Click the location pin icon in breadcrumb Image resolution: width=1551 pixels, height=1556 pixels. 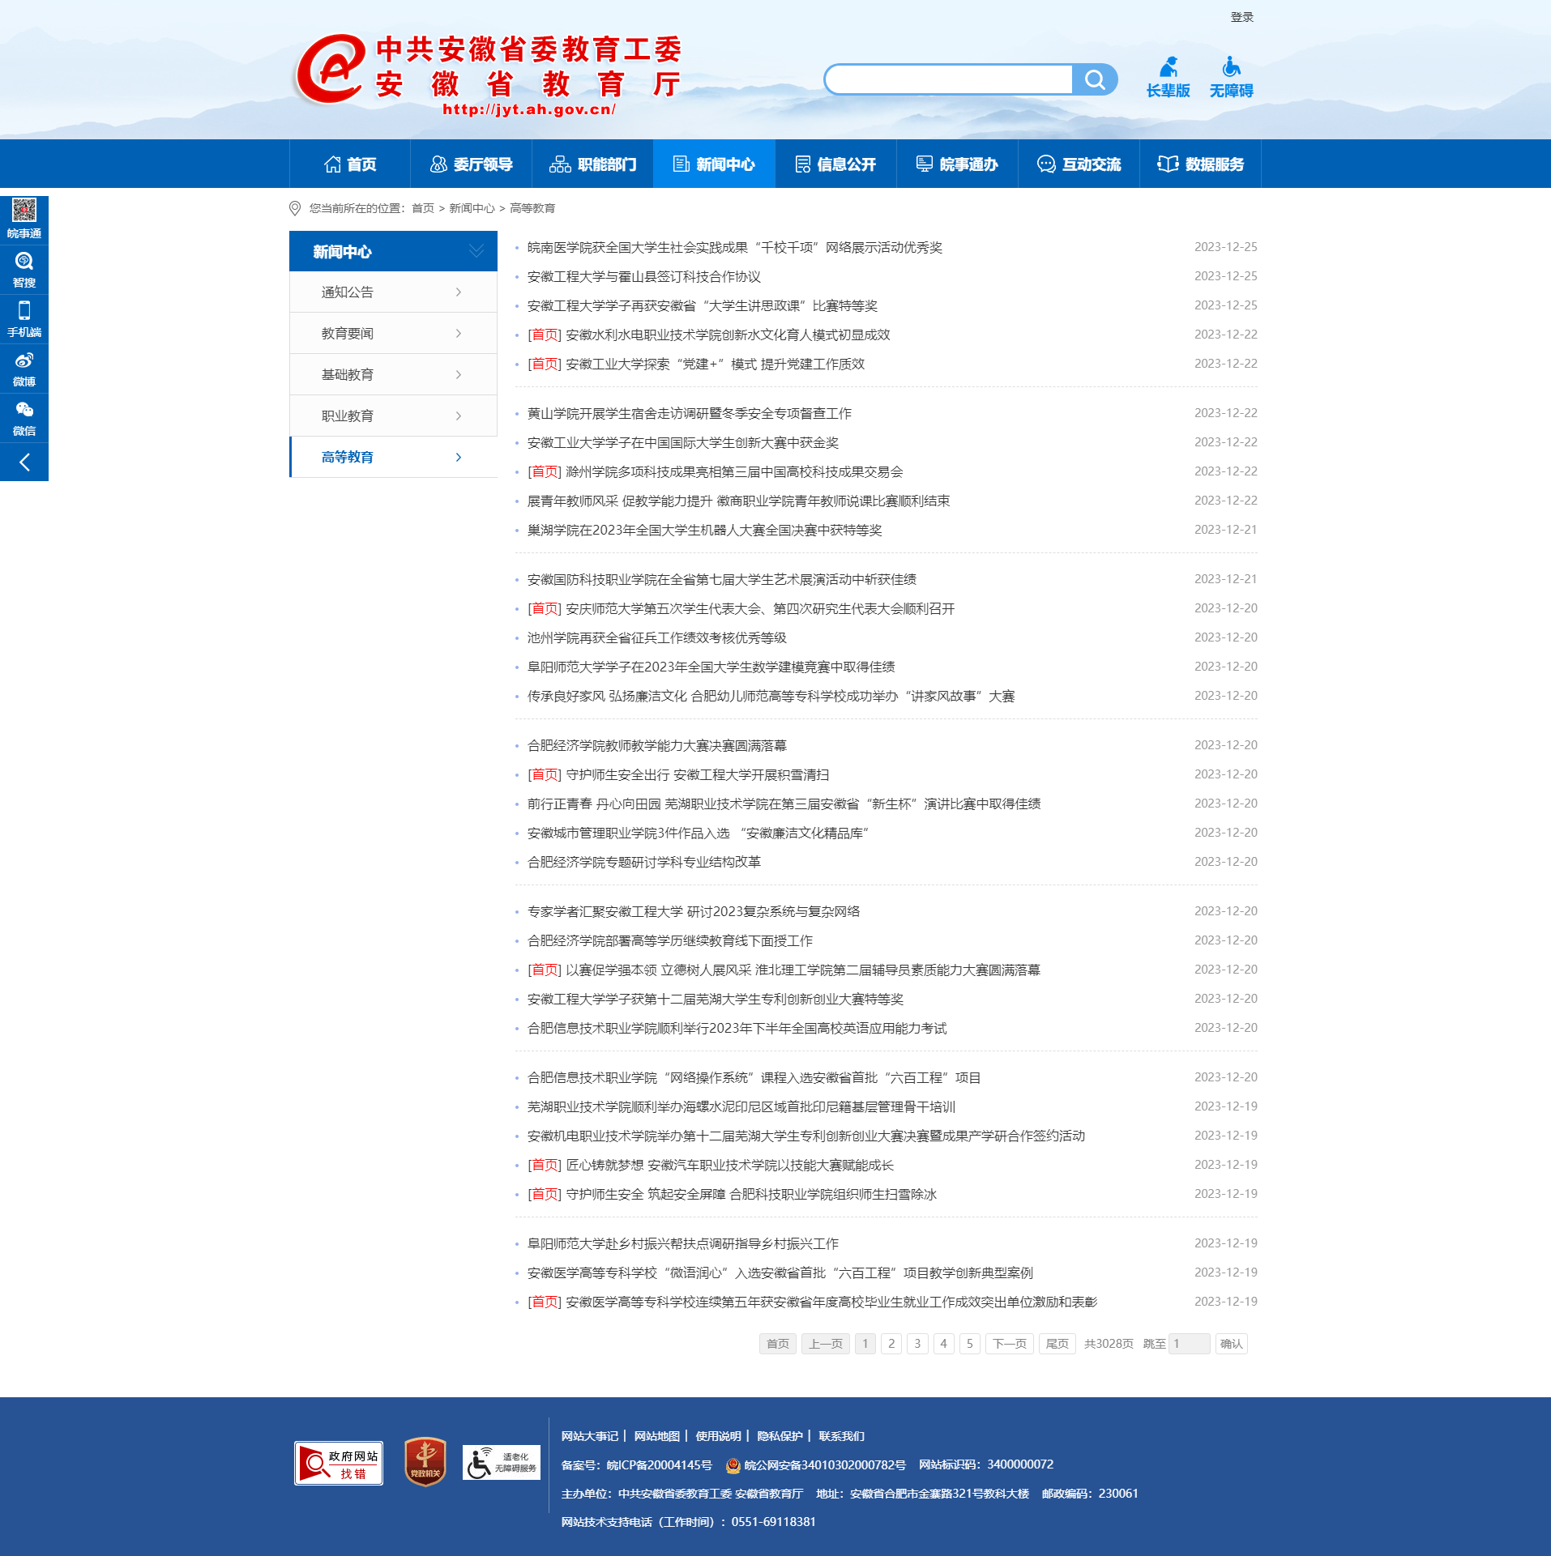click(295, 209)
